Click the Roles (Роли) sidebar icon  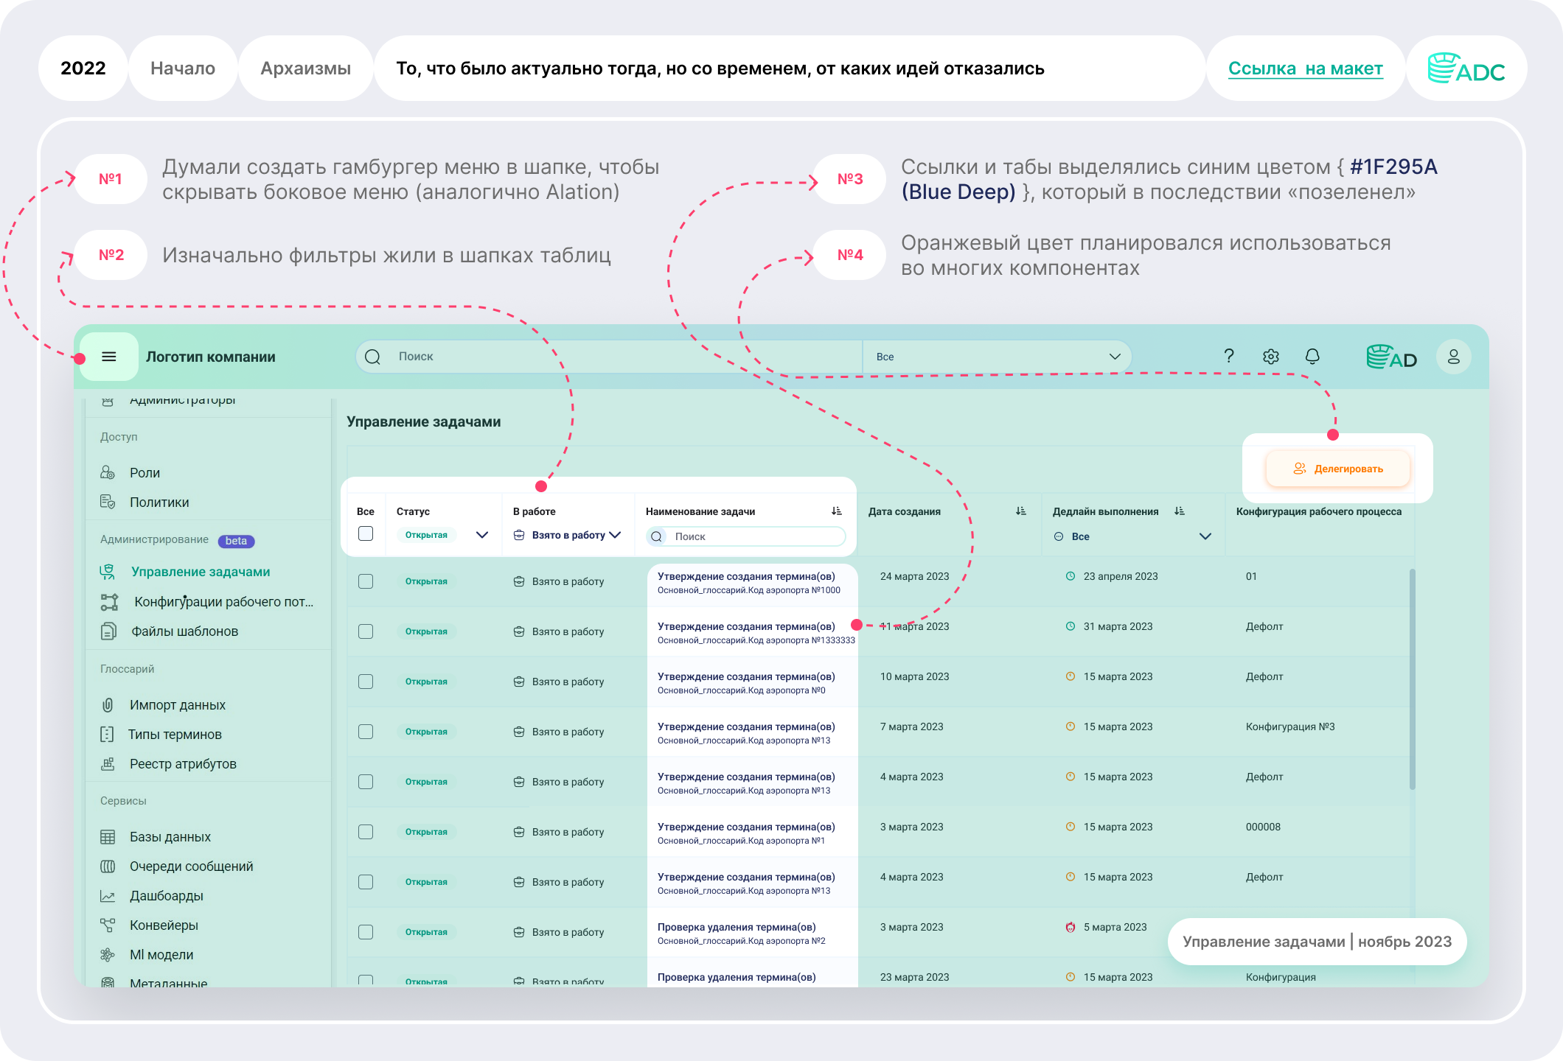point(108,472)
